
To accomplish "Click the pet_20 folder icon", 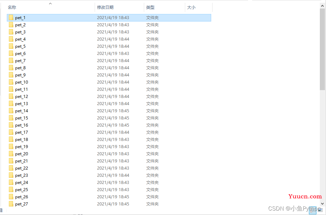I will point(11,154).
